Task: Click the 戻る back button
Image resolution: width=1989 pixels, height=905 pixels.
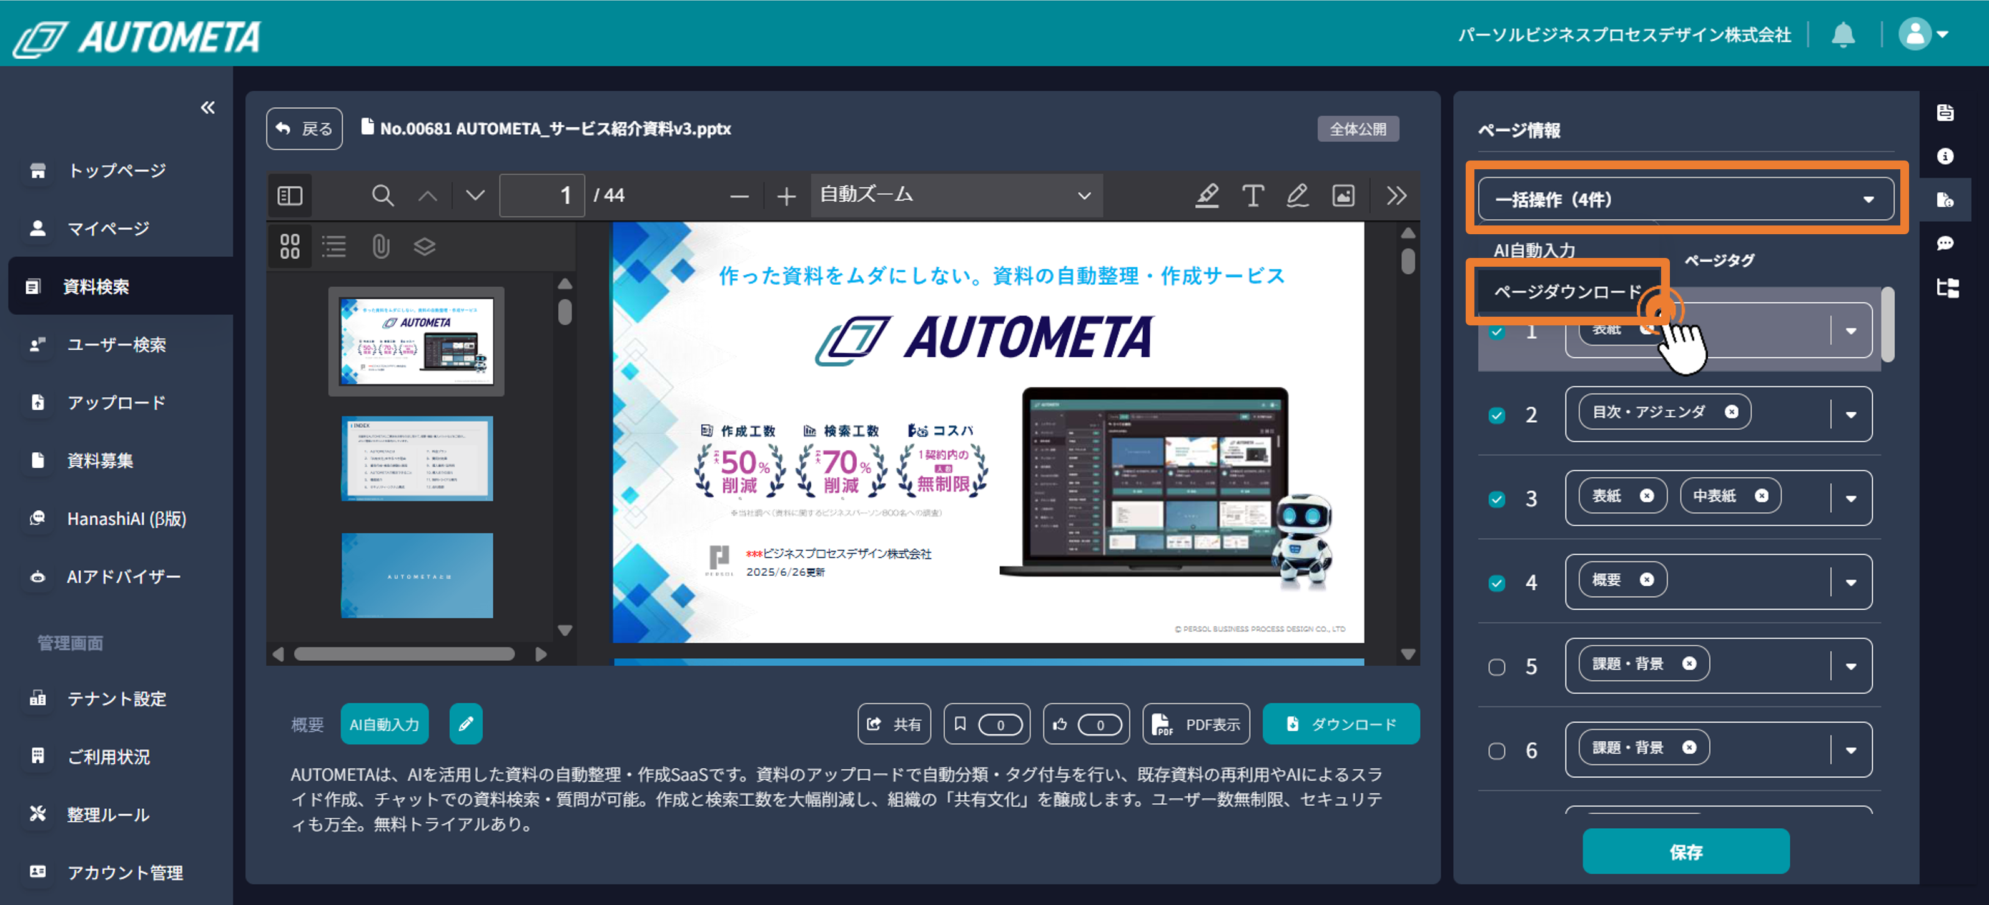Action: 304,129
